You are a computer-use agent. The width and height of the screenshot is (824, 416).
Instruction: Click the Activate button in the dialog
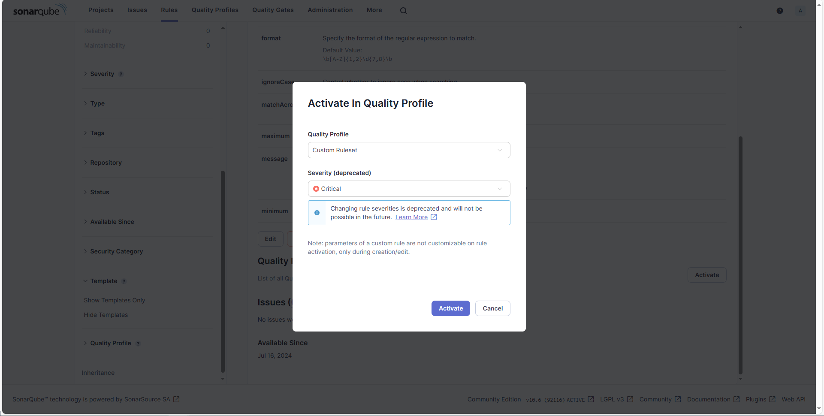click(450, 308)
